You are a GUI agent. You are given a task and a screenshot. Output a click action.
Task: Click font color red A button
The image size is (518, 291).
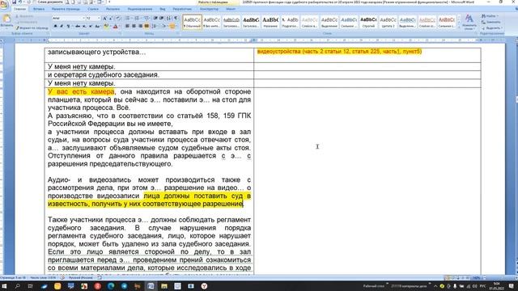click(115, 26)
